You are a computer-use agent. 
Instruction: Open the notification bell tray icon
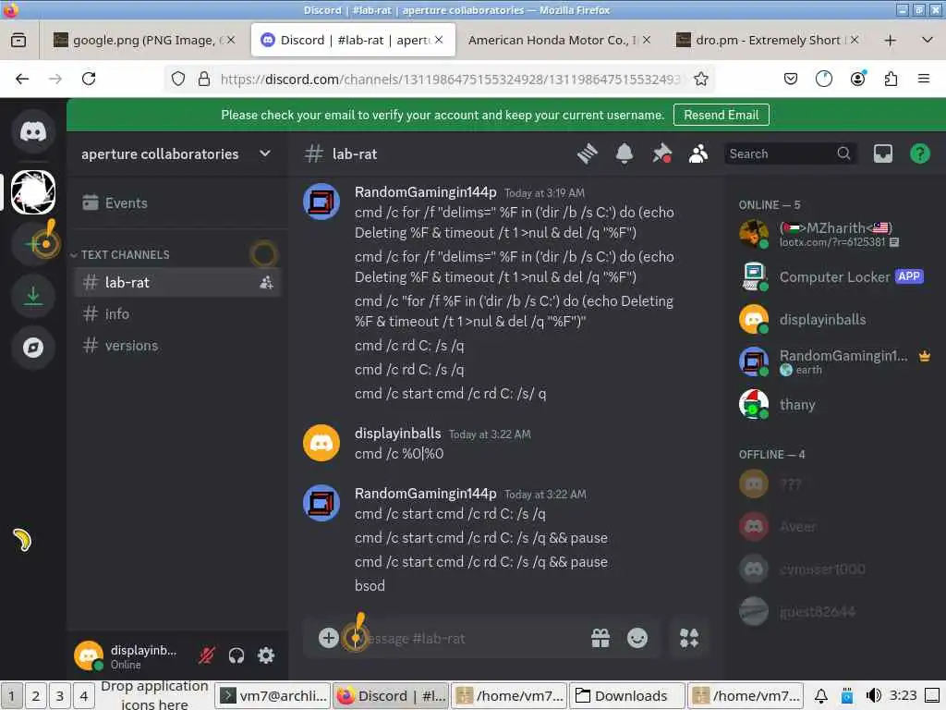[821, 695]
